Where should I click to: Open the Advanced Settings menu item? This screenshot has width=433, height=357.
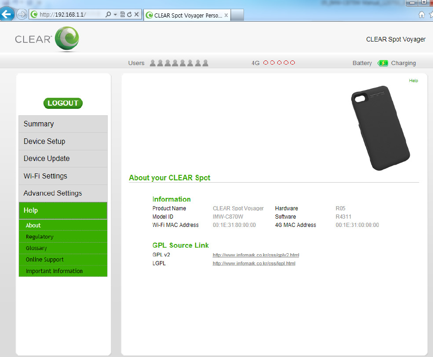(x=63, y=193)
